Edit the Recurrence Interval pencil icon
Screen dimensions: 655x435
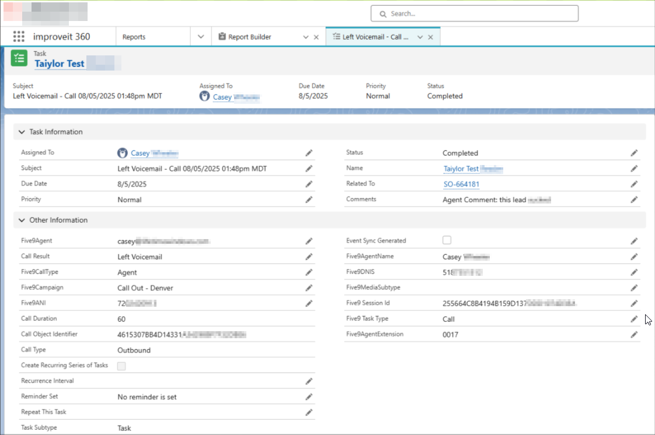pos(309,381)
